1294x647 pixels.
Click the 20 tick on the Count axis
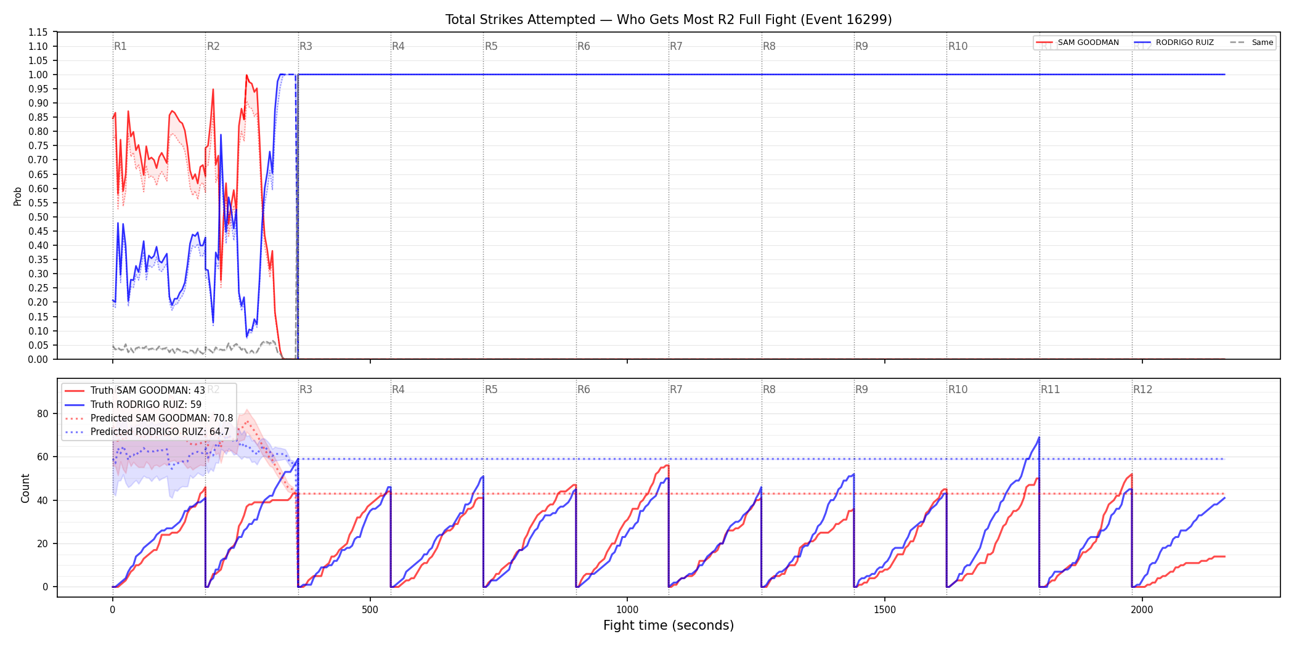(x=43, y=543)
